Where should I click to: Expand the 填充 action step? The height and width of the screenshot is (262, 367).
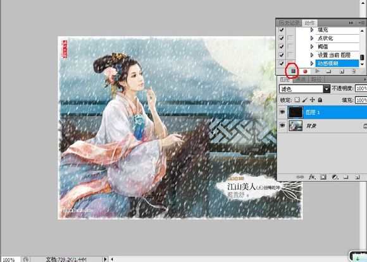click(x=312, y=30)
